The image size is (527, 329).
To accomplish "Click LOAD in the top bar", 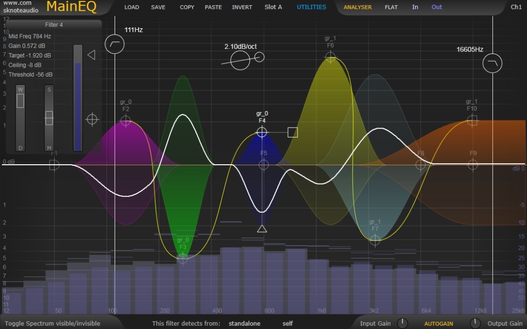I will (132, 7).
